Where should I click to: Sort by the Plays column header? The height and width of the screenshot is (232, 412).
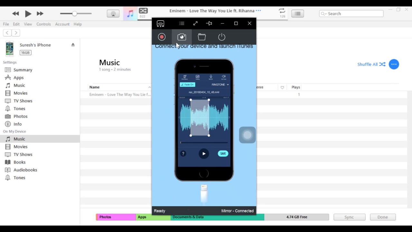[296, 87]
